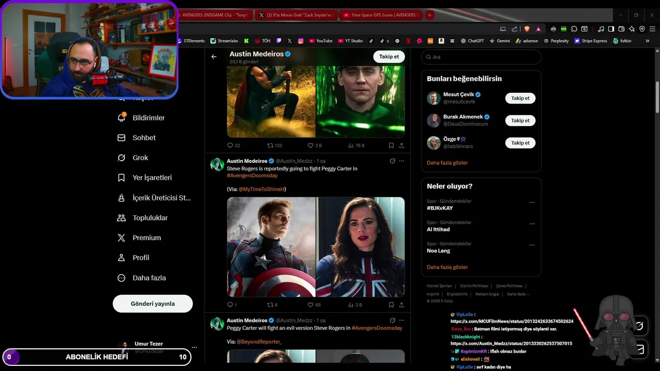Bookmark the Steve Rogers fight post
Image resolution: width=660 pixels, height=371 pixels.
(x=391, y=305)
